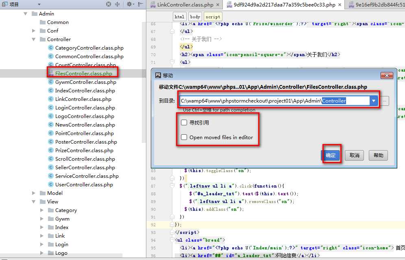
Task: Open CategoryController.class.php file
Action: pos(86,48)
